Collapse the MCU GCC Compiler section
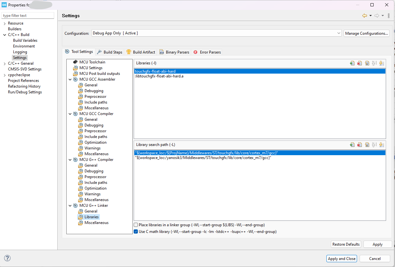 (70, 114)
